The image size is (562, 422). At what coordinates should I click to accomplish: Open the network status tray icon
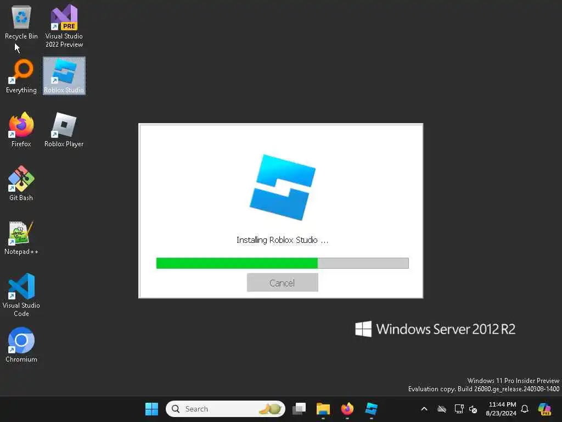tap(459, 409)
